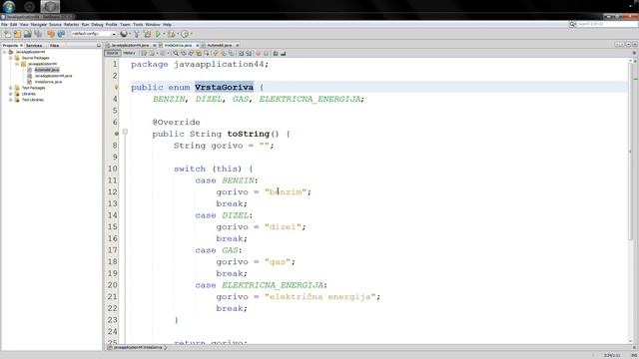Switch to the Services tab
Screen dimensions: 639x359
[34, 46]
